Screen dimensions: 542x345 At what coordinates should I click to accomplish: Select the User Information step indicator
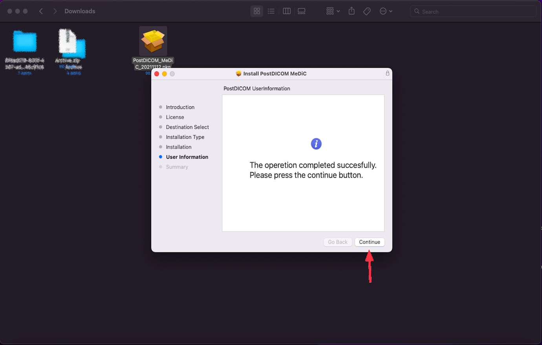coord(187,157)
